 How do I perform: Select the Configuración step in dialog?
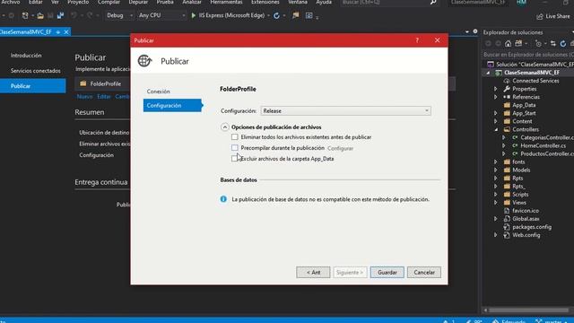172,106
